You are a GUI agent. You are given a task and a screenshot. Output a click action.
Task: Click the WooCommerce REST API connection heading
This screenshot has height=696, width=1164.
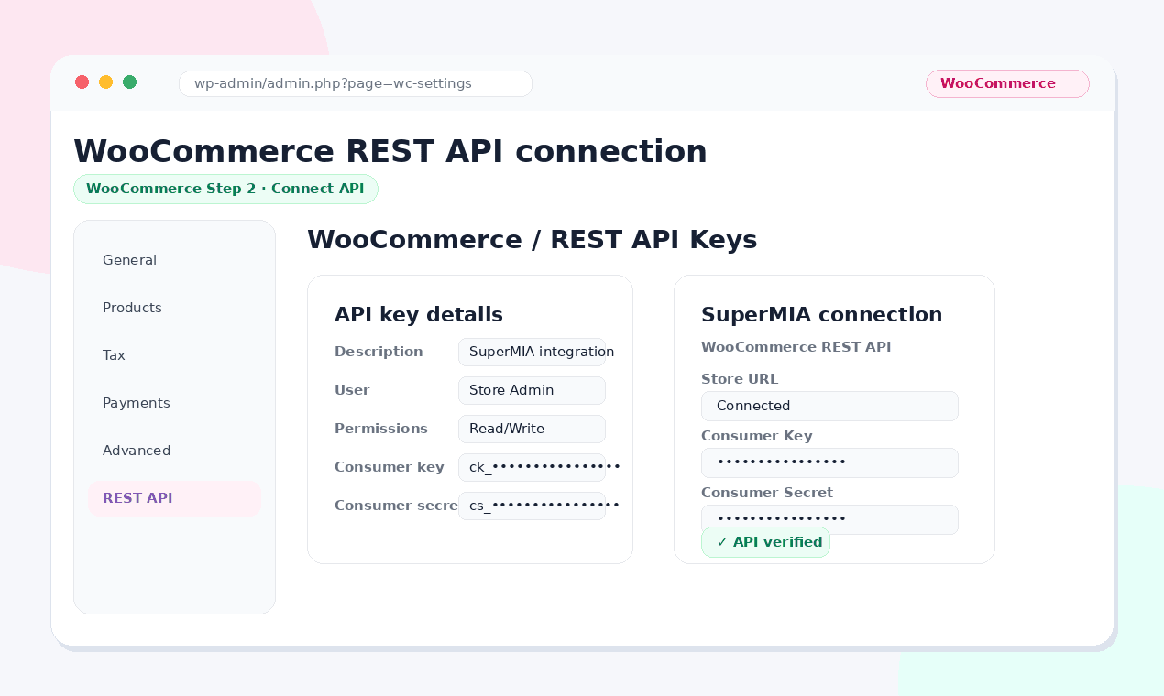tap(390, 151)
